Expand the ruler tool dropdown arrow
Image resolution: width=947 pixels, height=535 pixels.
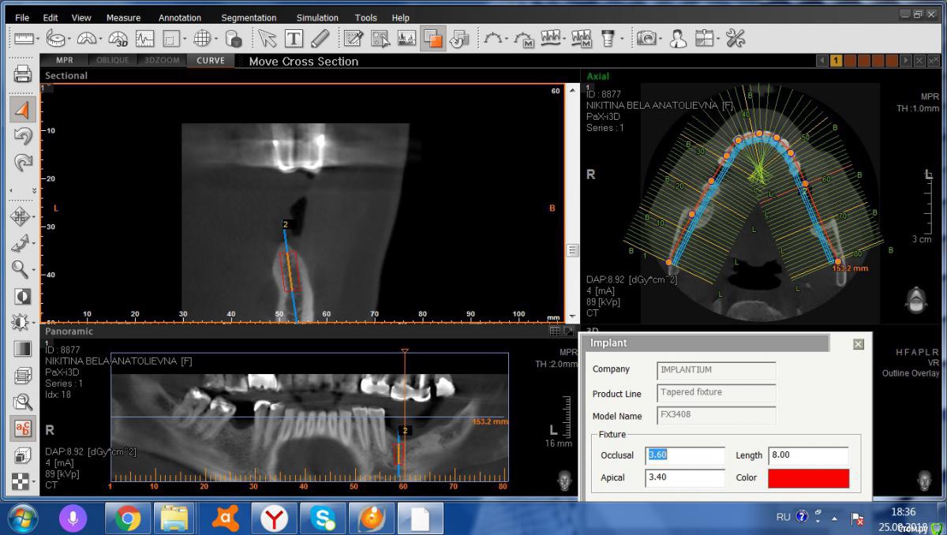click(x=38, y=38)
